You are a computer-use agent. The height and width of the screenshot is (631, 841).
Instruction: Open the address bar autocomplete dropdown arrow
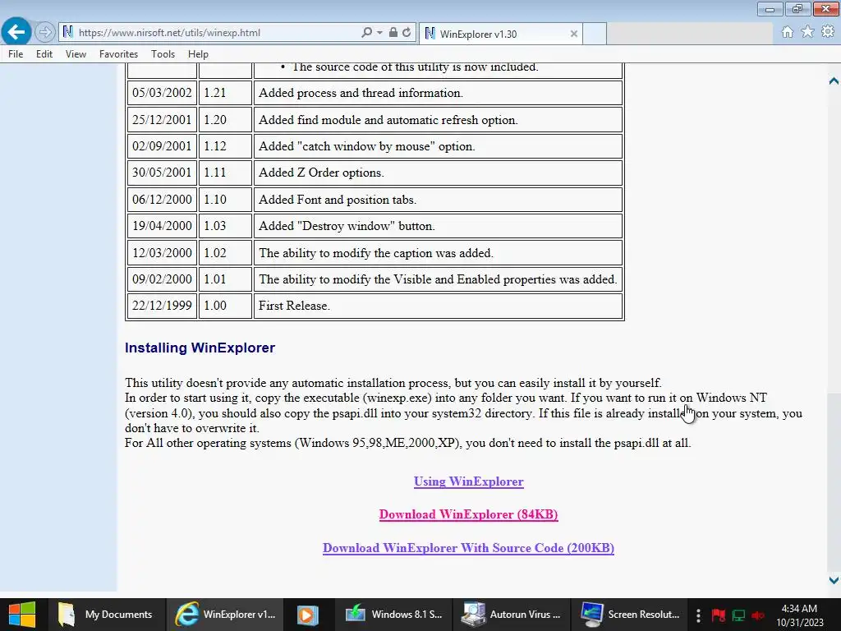379,33
